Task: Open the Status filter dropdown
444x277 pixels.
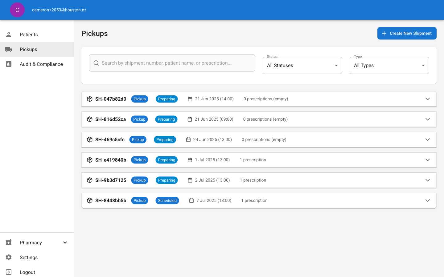Action: coord(302,65)
